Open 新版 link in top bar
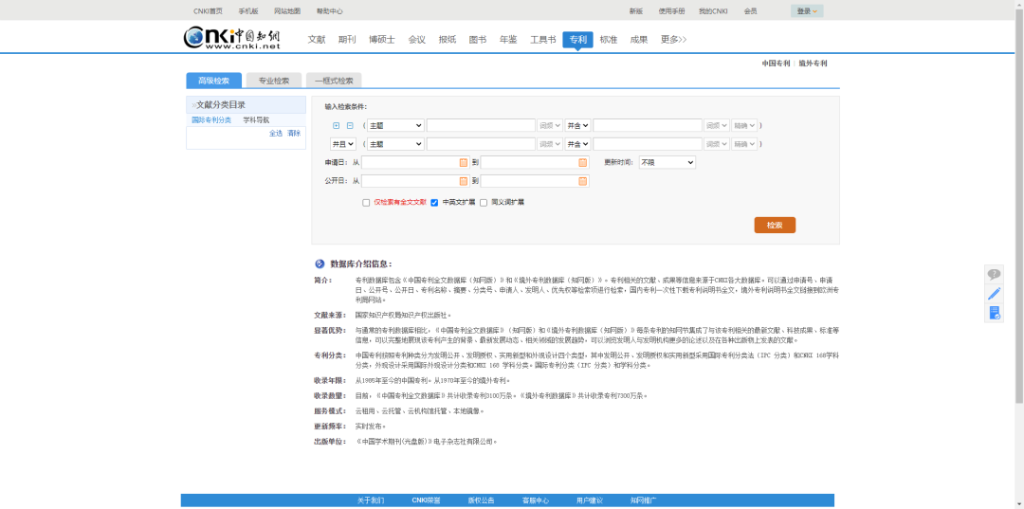This screenshot has height=509, width=1024. point(636,11)
